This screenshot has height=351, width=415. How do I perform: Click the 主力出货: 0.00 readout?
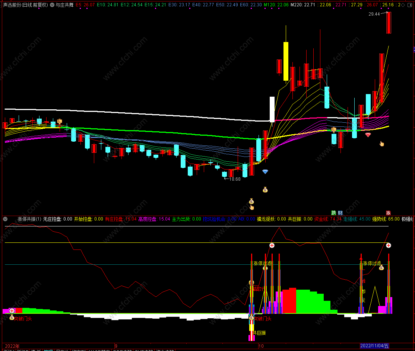click(187, 219)
